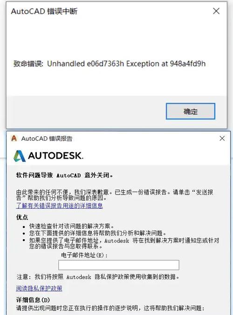Viewport: 233px width, 315px height.
Task: Click the Autodesk logo symbol
Action: pos(20,156)
